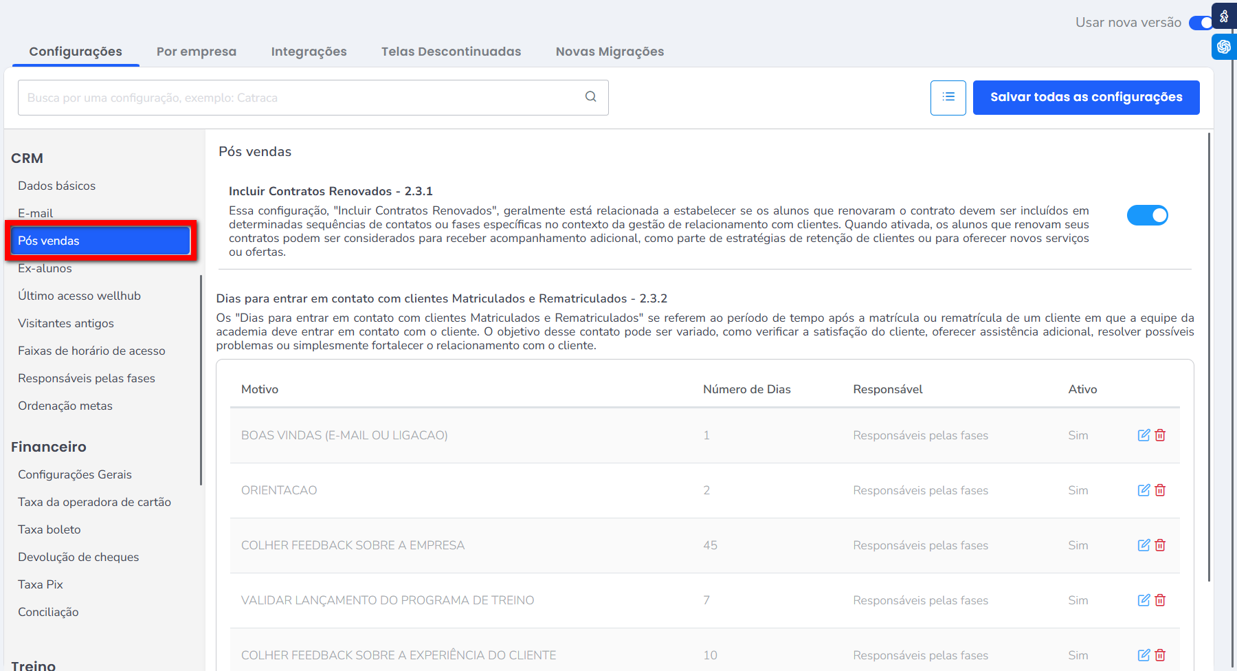The height and width of the screenshot is (671, 1237).
Task: Click the search magnifier icon
Action: pyautogui.click(x=590, y=97)
